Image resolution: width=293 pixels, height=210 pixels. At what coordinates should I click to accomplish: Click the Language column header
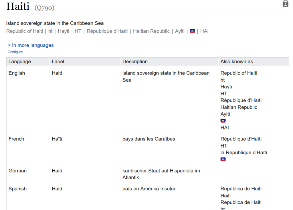pos(20,61)
